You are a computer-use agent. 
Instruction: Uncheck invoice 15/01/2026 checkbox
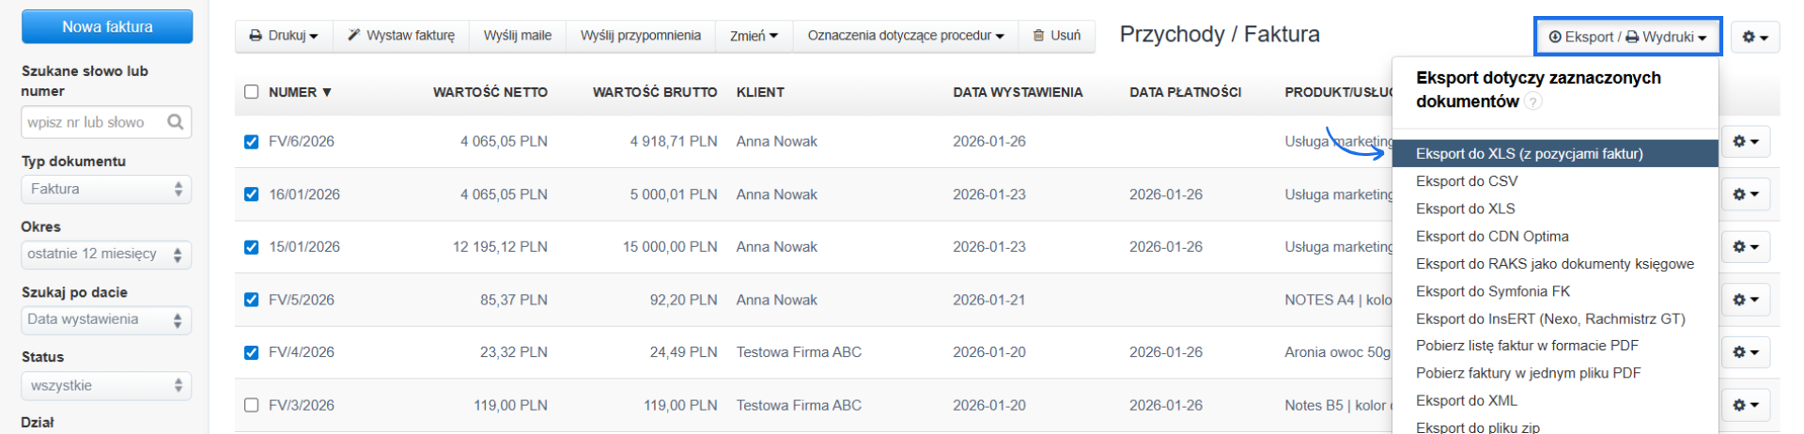(251, 247)
